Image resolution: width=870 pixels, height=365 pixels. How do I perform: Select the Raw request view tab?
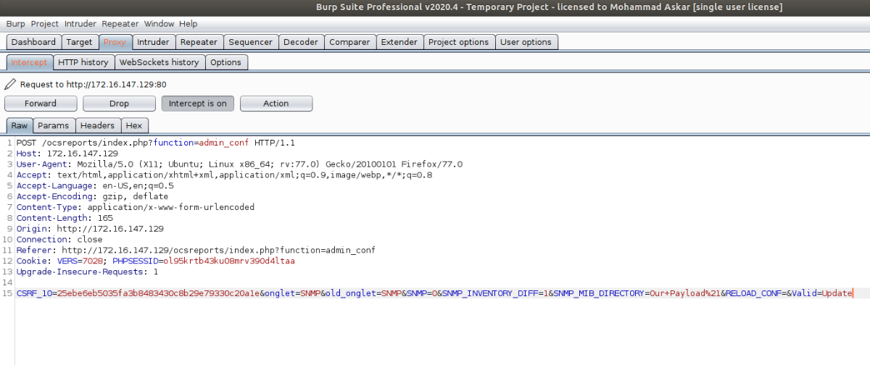(20, 125)
